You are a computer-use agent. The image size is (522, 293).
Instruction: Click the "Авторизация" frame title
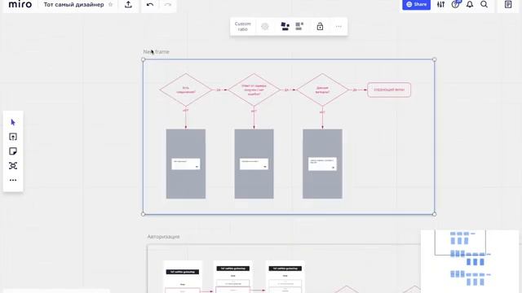[x=163, y=237]
